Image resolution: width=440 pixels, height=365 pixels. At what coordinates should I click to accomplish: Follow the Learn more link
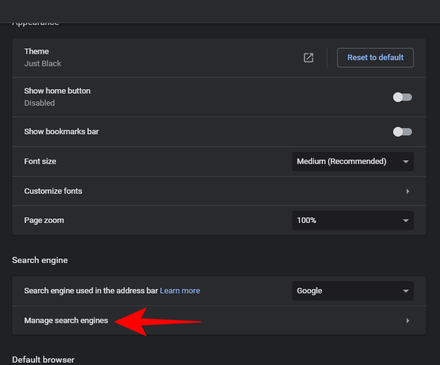[180, 291]
